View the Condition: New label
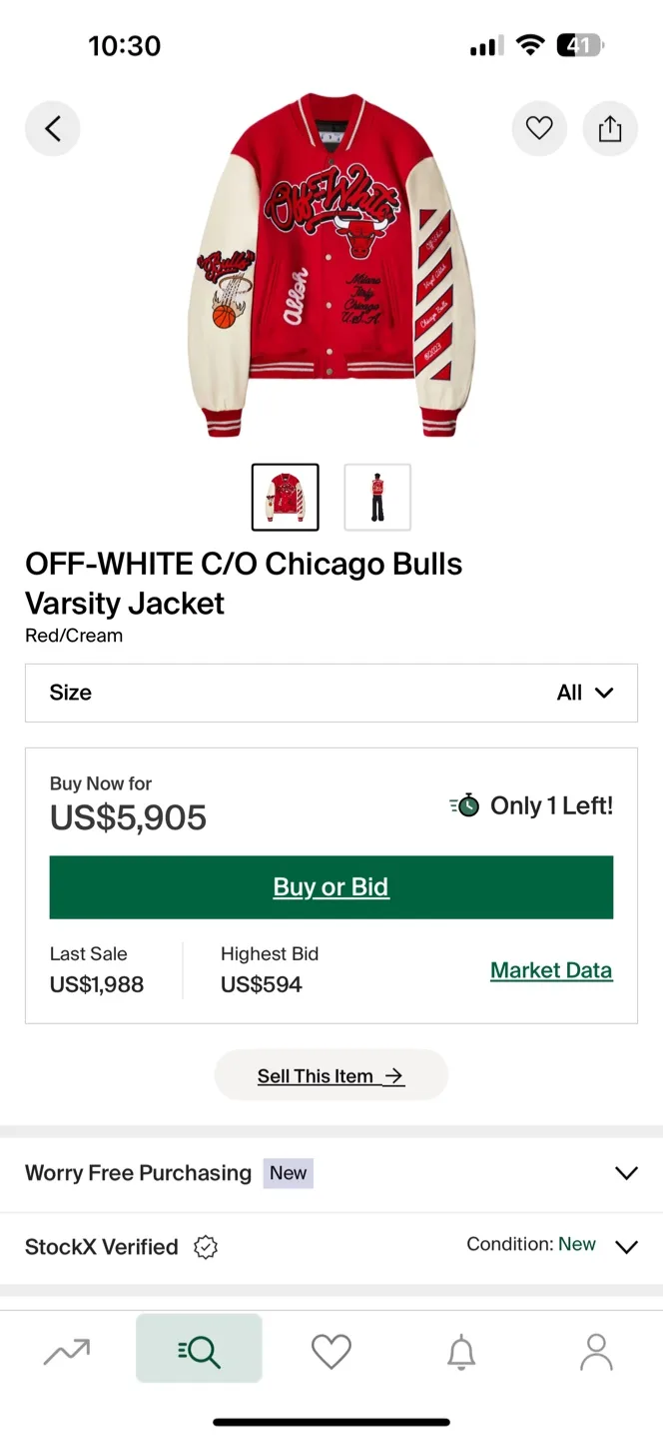 click(531, 1244)
